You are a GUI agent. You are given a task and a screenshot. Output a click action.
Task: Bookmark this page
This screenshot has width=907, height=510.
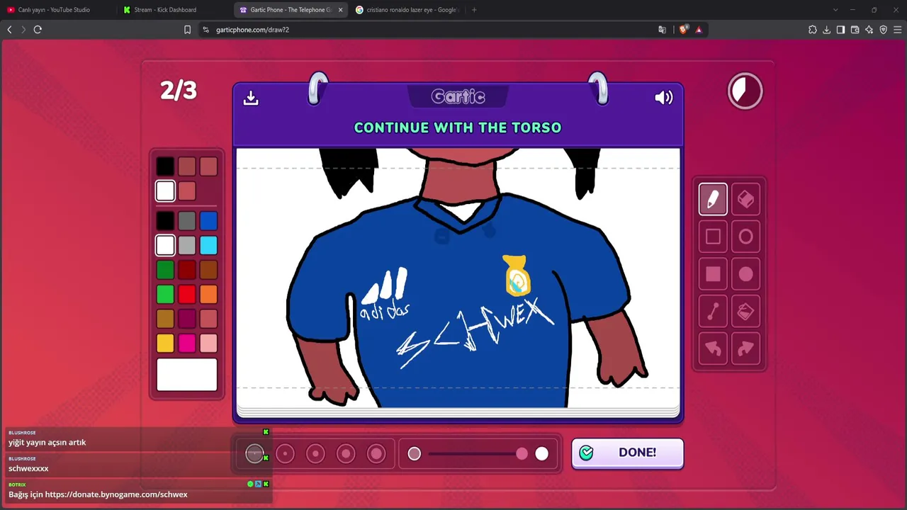187,30
